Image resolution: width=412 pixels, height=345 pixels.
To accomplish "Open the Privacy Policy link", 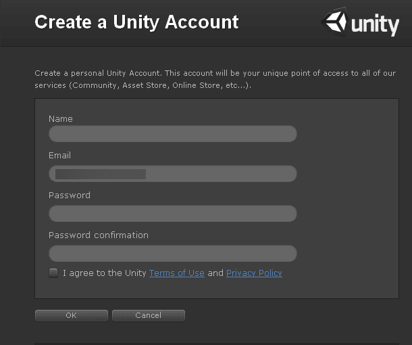I will tap(254, 273).
